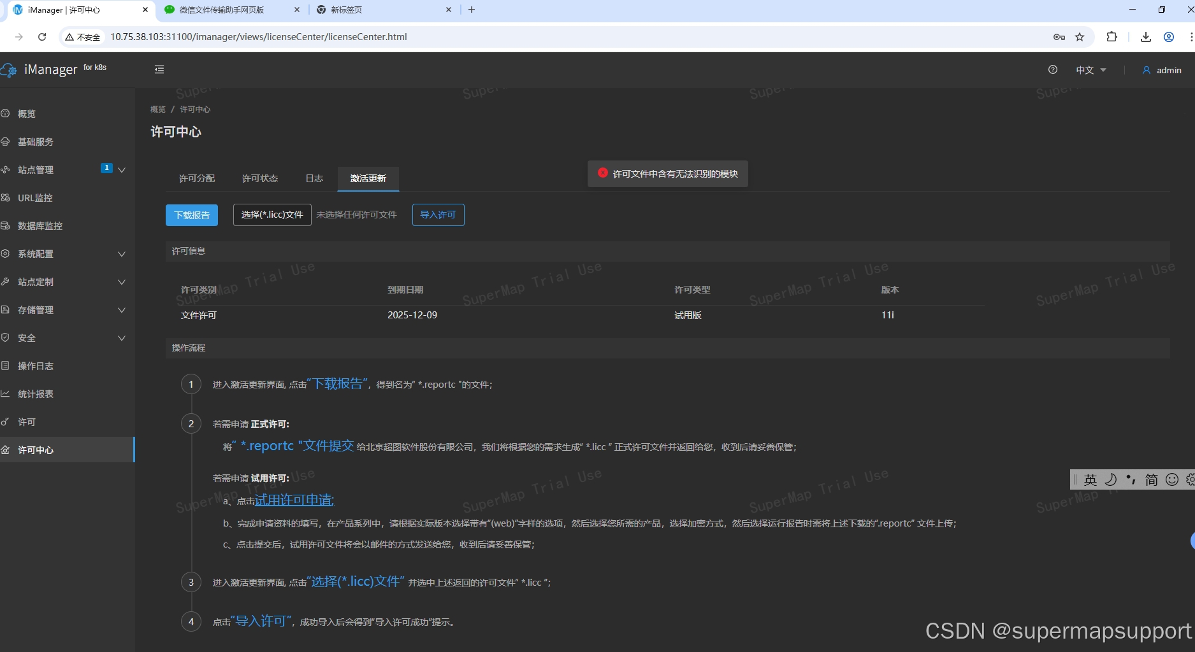Open the 中文 language dropdown
The width and height of the screenshot is (1195, 652).
1091,70
